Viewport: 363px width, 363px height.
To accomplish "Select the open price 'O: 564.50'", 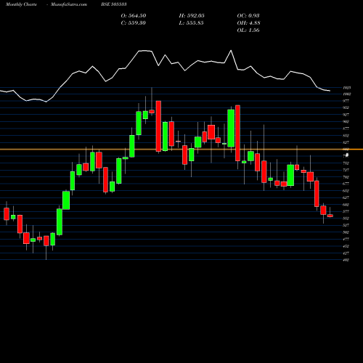I will click(134, 16).
